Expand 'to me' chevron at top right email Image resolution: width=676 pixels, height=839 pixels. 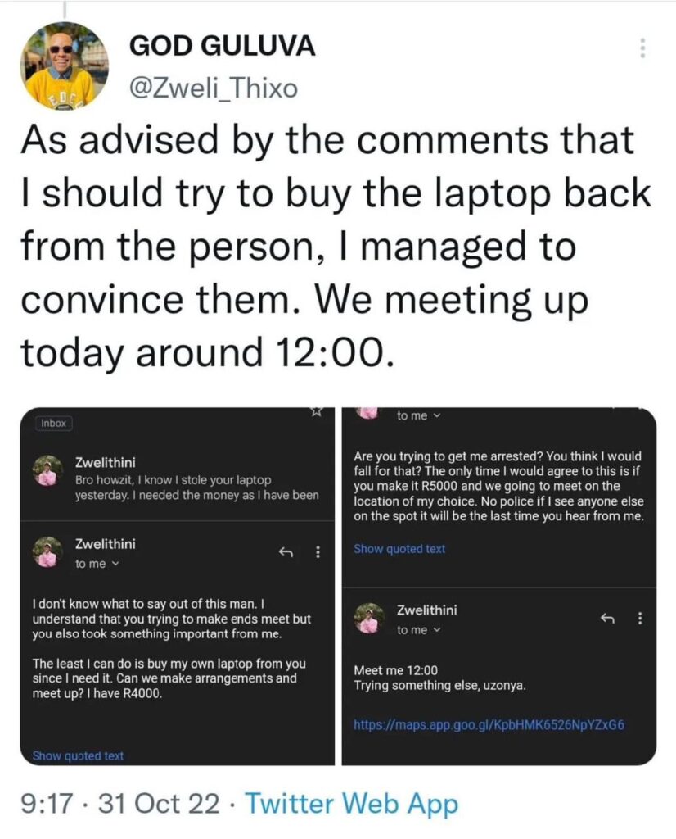point(418,415)
